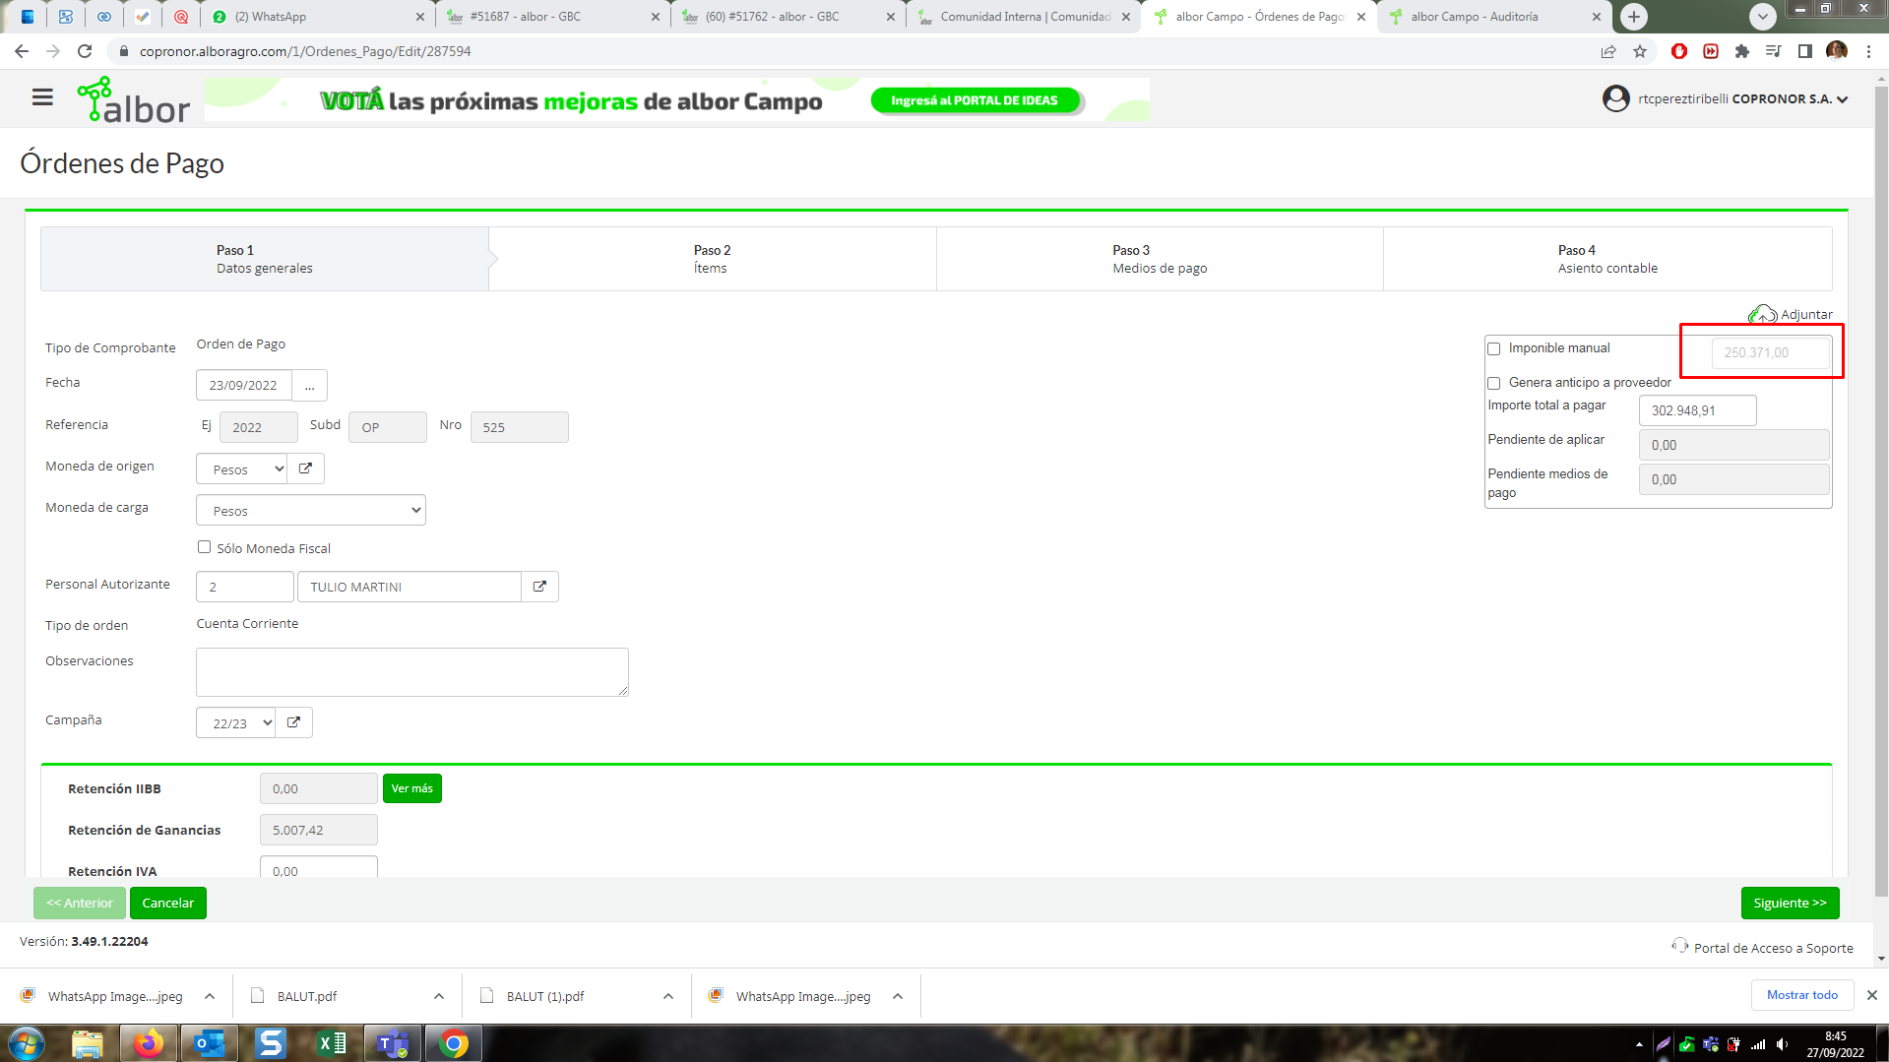Click the << Anterior button

click(80, 903)
